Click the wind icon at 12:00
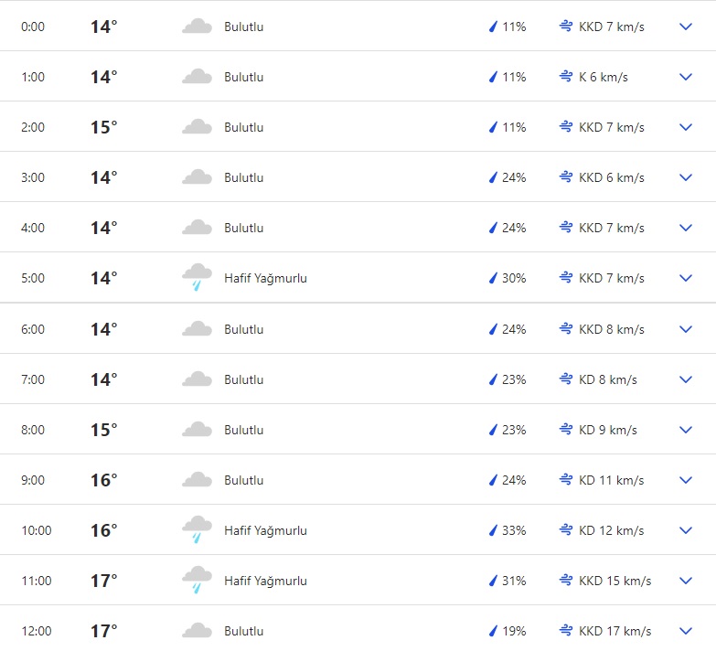The width and height of the screenshot is (716, 651). coord(566,631)
